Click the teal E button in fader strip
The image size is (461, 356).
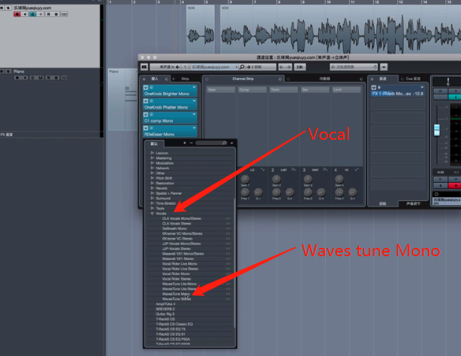point(454,97)
